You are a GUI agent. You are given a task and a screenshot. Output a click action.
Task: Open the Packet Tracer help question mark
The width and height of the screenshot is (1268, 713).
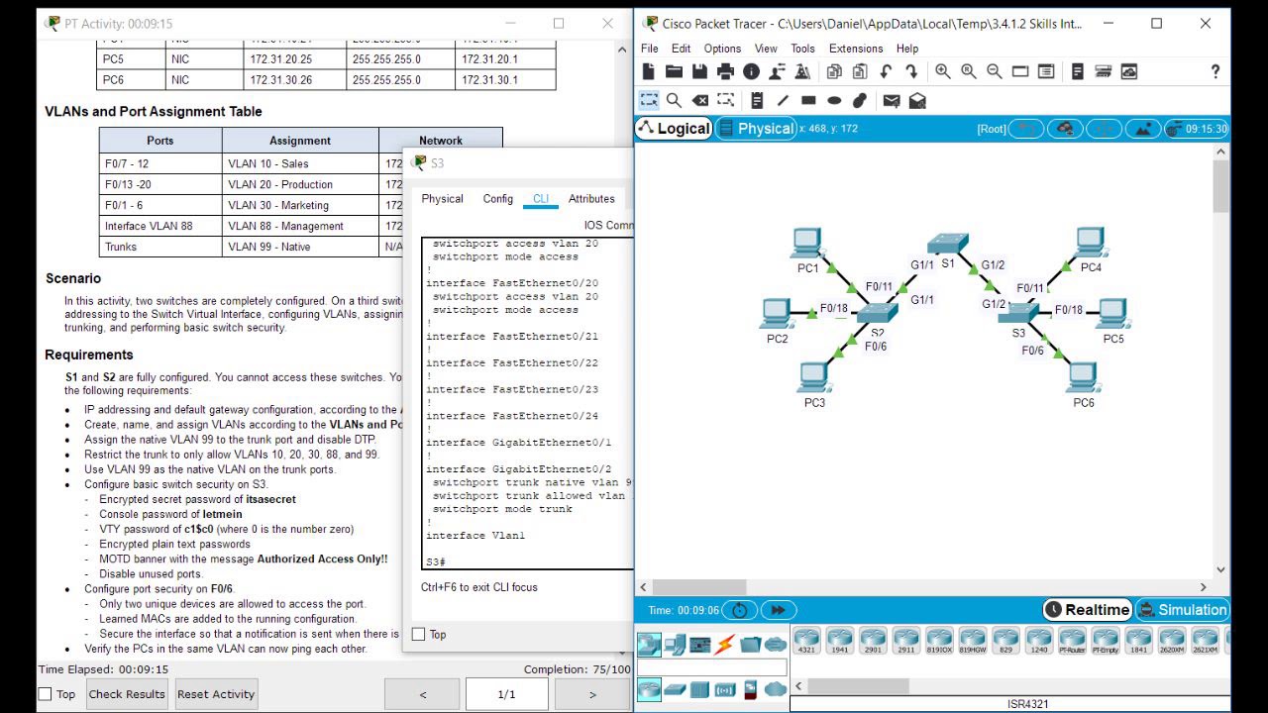point(1215,71)
